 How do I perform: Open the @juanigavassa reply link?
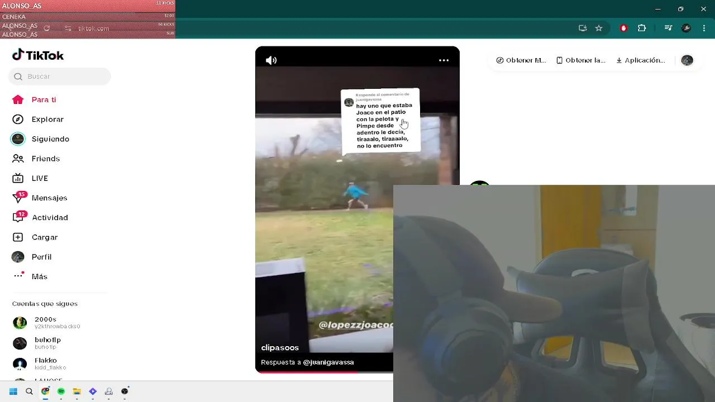[328, 362]
